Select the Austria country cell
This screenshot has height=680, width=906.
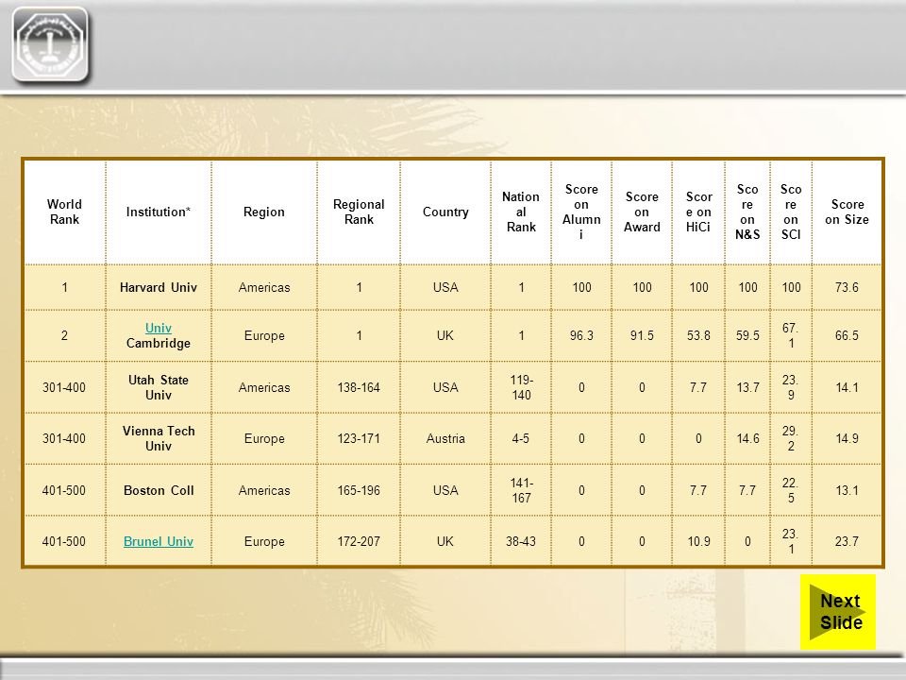pyautogui.click(x=445, y=438)
